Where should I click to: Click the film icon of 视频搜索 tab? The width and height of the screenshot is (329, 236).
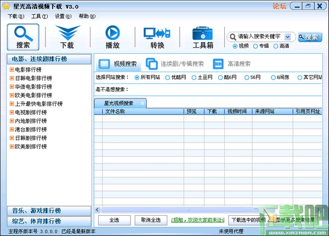(x=104, y=64)
